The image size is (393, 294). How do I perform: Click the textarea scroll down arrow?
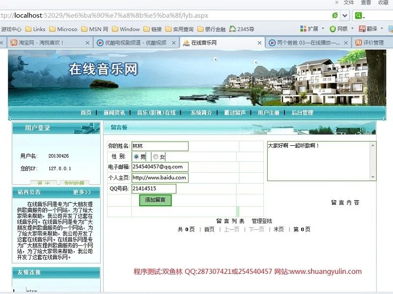[x=373, y=177]
